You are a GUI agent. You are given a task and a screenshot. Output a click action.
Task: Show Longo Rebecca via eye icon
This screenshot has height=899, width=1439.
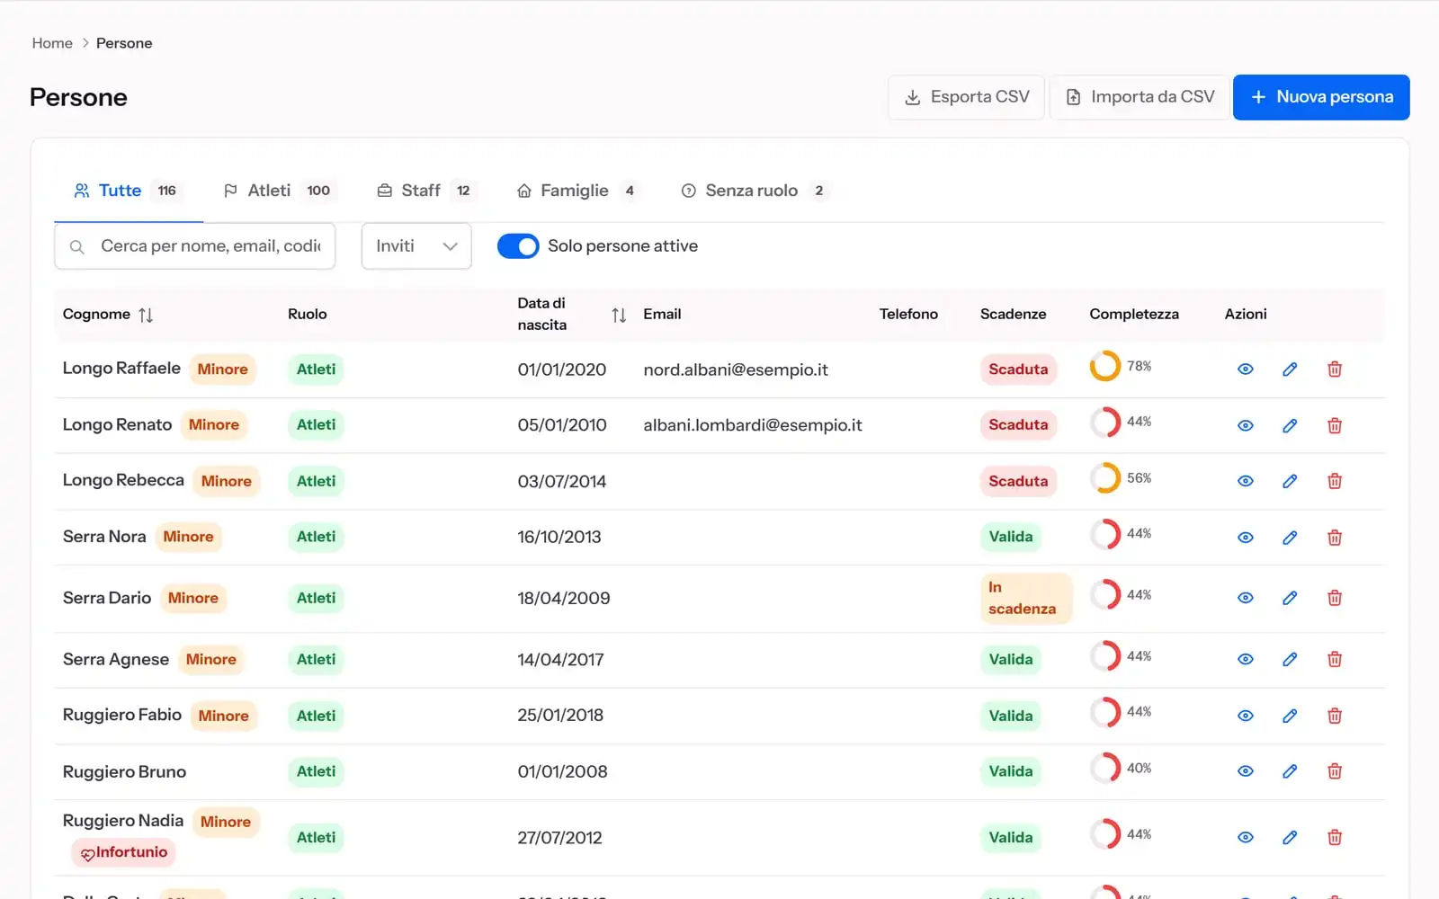pos(1245,481)
